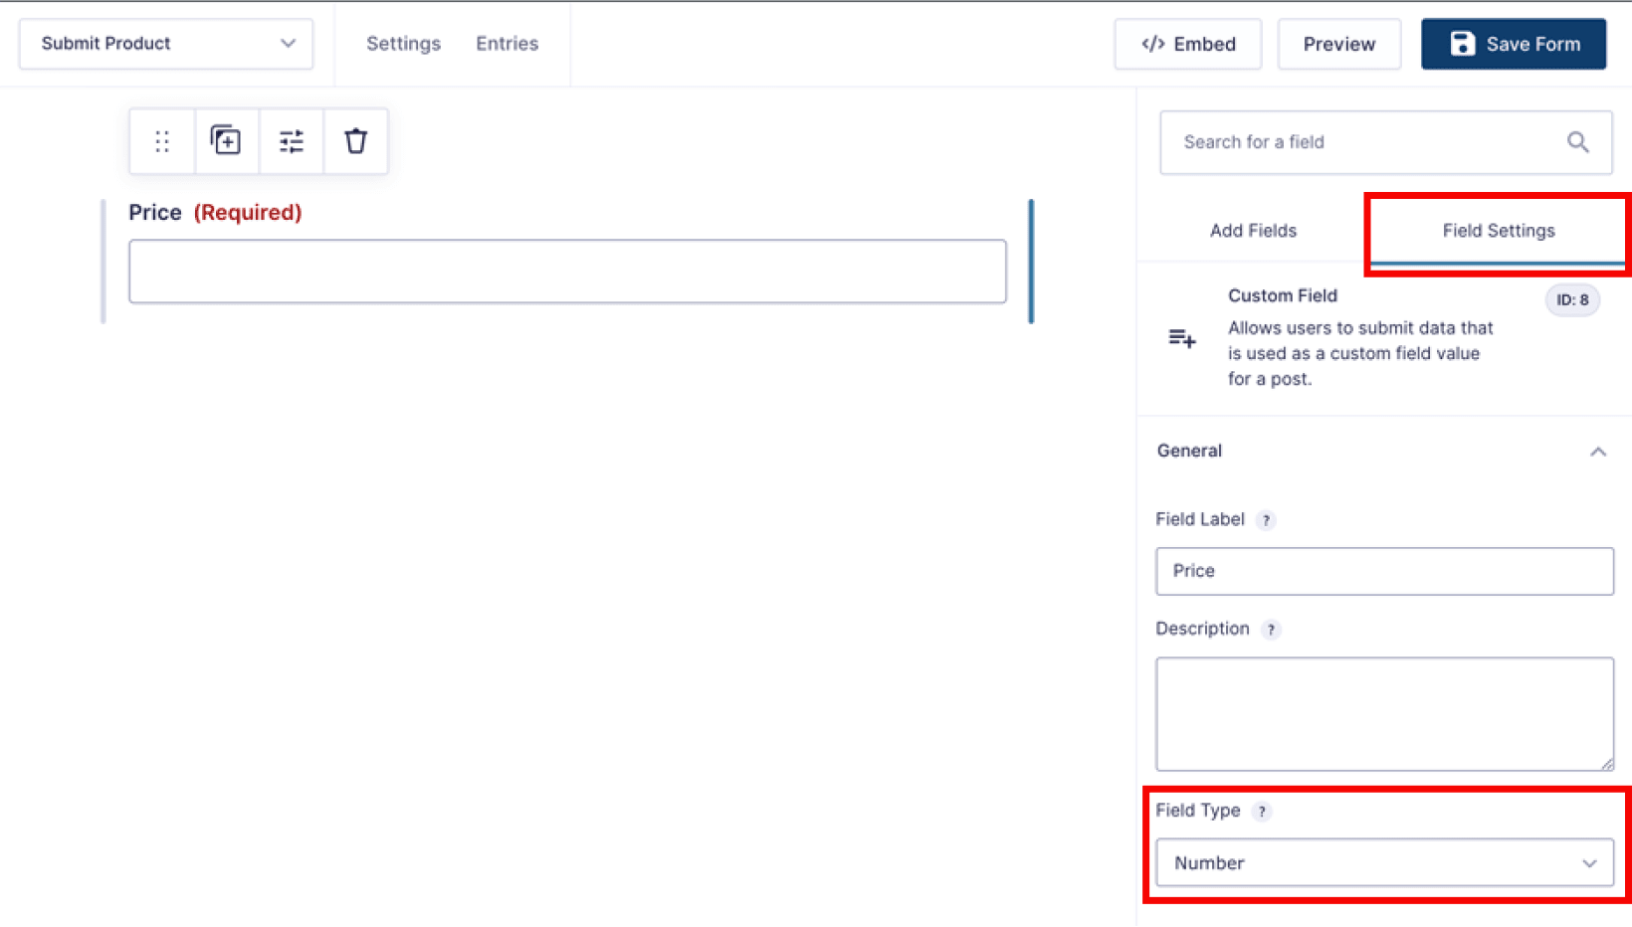Open the Entries page
The height and width of the screenshot is (927, 1632).
pyautogui.click(x=507, y=44)
